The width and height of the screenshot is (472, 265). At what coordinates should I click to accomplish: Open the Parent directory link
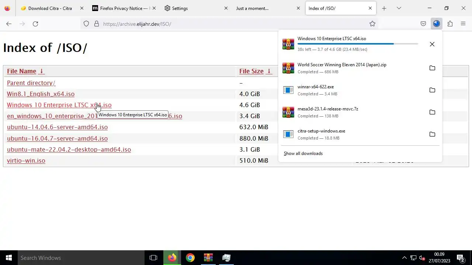pos(31,83)
